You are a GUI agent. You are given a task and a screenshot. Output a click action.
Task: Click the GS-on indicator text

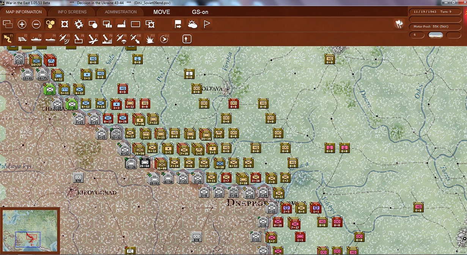click(200, 12)
